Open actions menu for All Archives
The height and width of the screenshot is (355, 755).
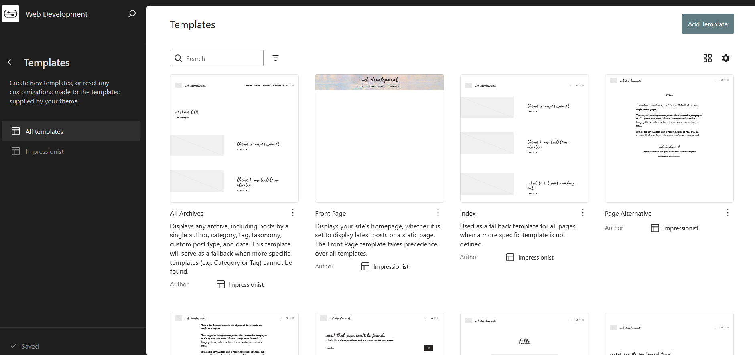[293, 213]
